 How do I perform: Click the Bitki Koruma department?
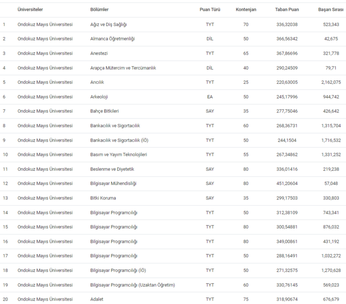point(103,198)
